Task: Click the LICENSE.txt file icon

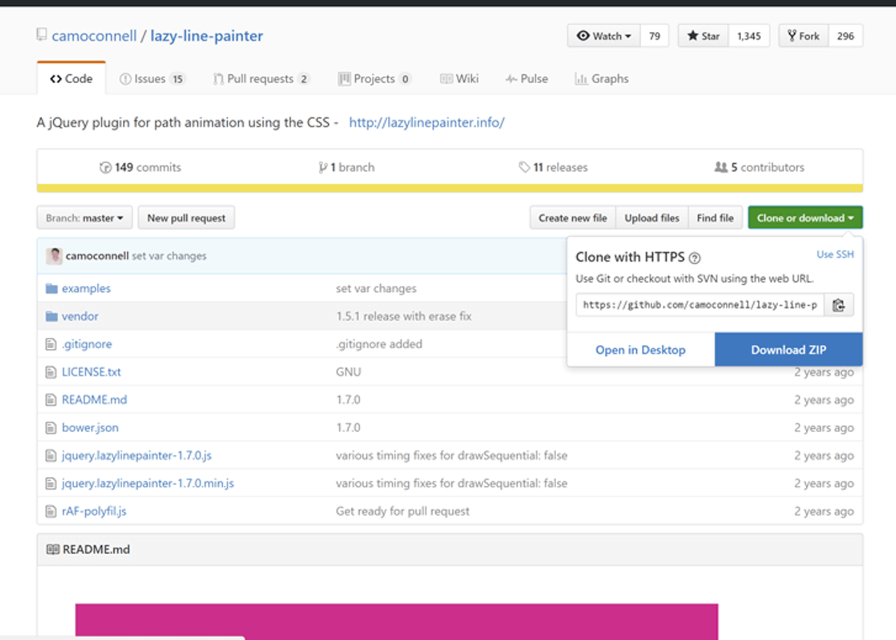Action: pos(50,371)
